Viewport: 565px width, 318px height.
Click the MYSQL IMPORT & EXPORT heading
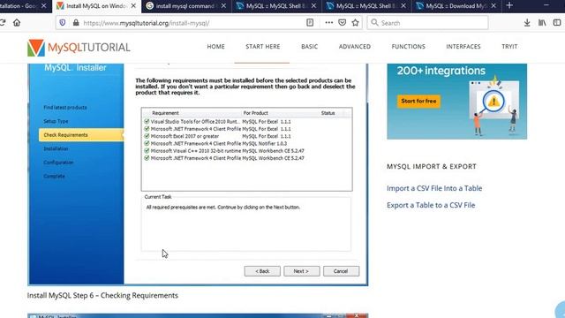tap(432, 166)
